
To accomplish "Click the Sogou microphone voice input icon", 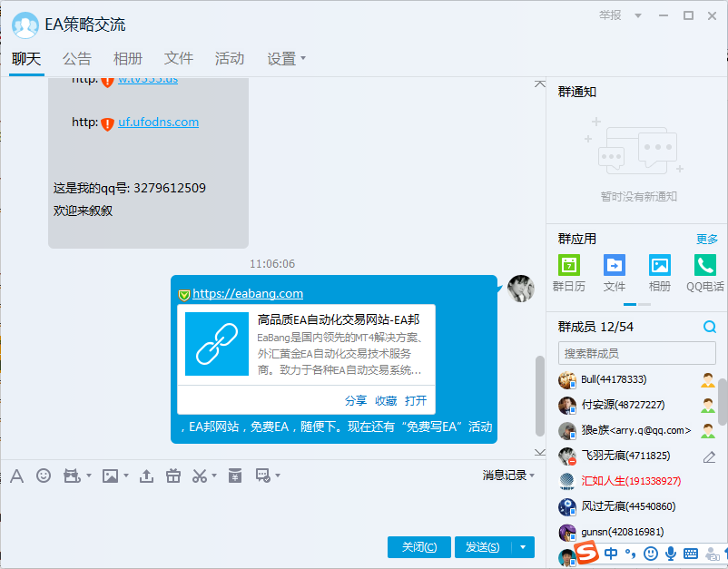I will tap(671, 554).
